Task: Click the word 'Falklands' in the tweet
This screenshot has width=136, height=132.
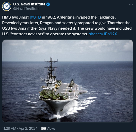Action: 107,17
